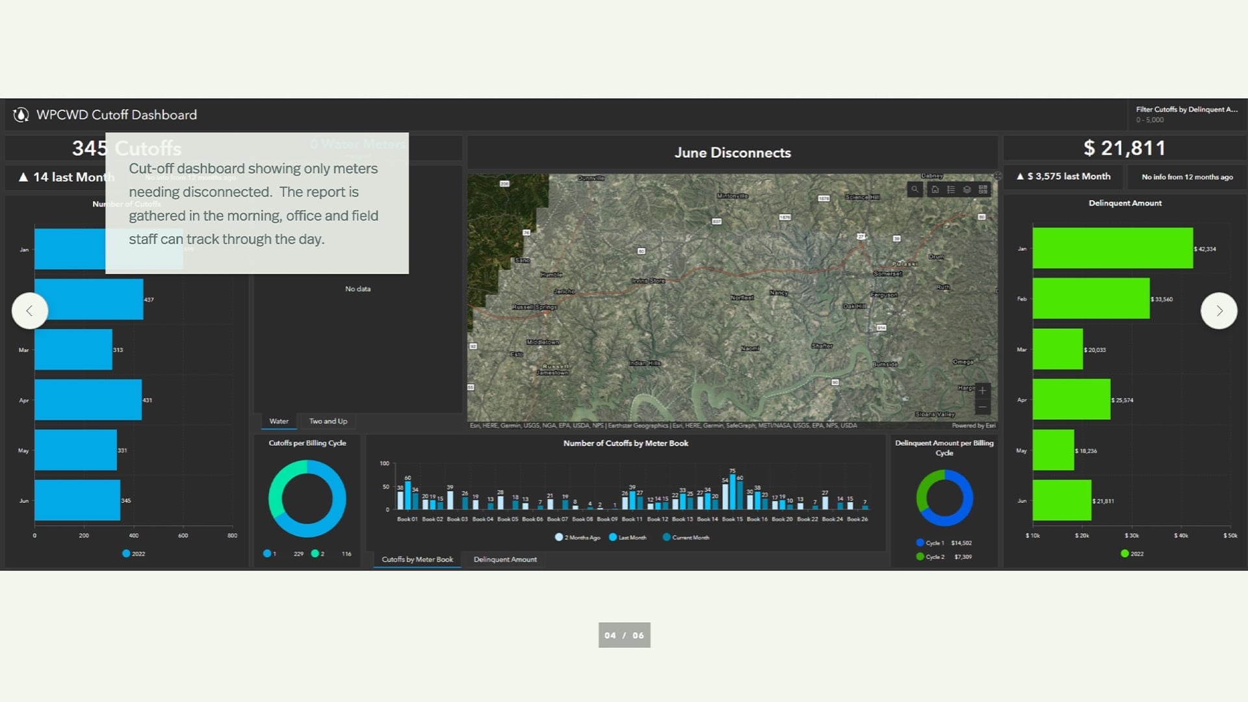Switch to the Water tab

pos(279,421)
